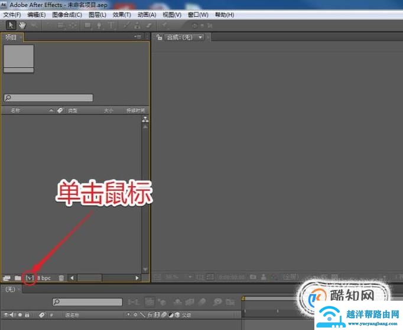Screen dimensions: 403x330
Task: Click the 8 bpc color depth button
Action: tap(44, 278)
